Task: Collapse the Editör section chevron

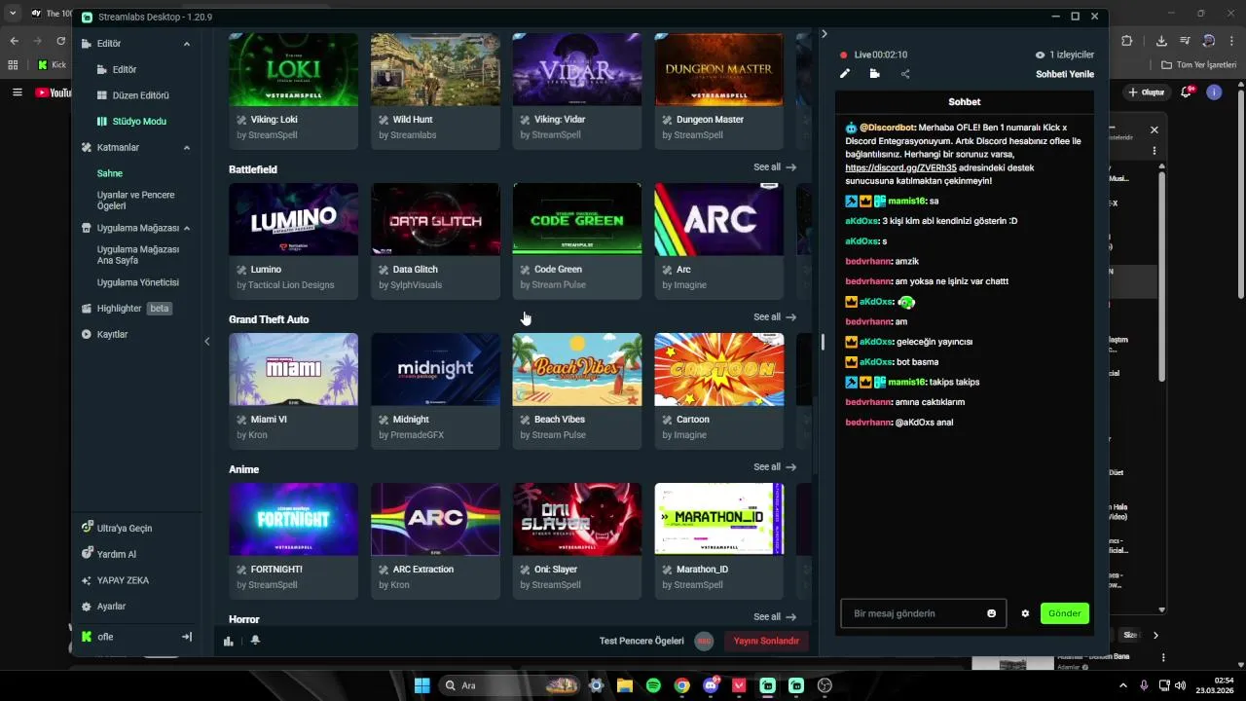Action: [187, 44]
